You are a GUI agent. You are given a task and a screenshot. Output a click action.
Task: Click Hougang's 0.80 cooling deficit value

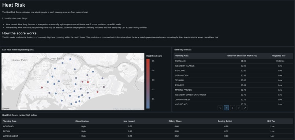226,126
